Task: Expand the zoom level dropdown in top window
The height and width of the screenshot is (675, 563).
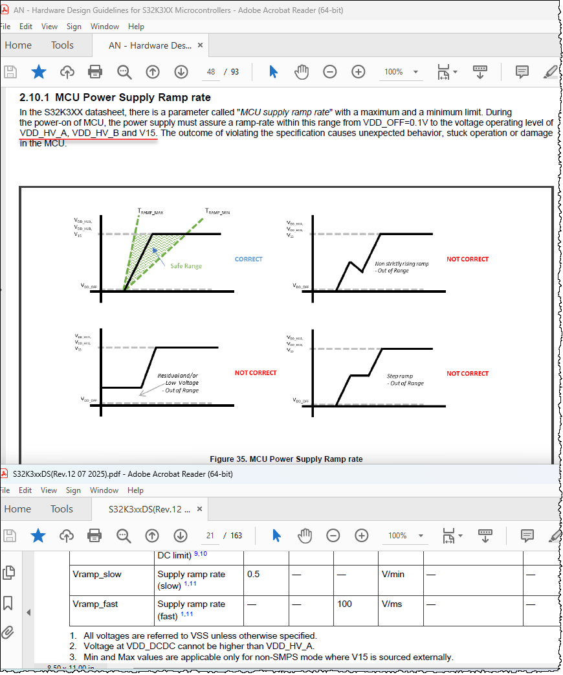Action: pyautogui.click(x=415, y=72)
